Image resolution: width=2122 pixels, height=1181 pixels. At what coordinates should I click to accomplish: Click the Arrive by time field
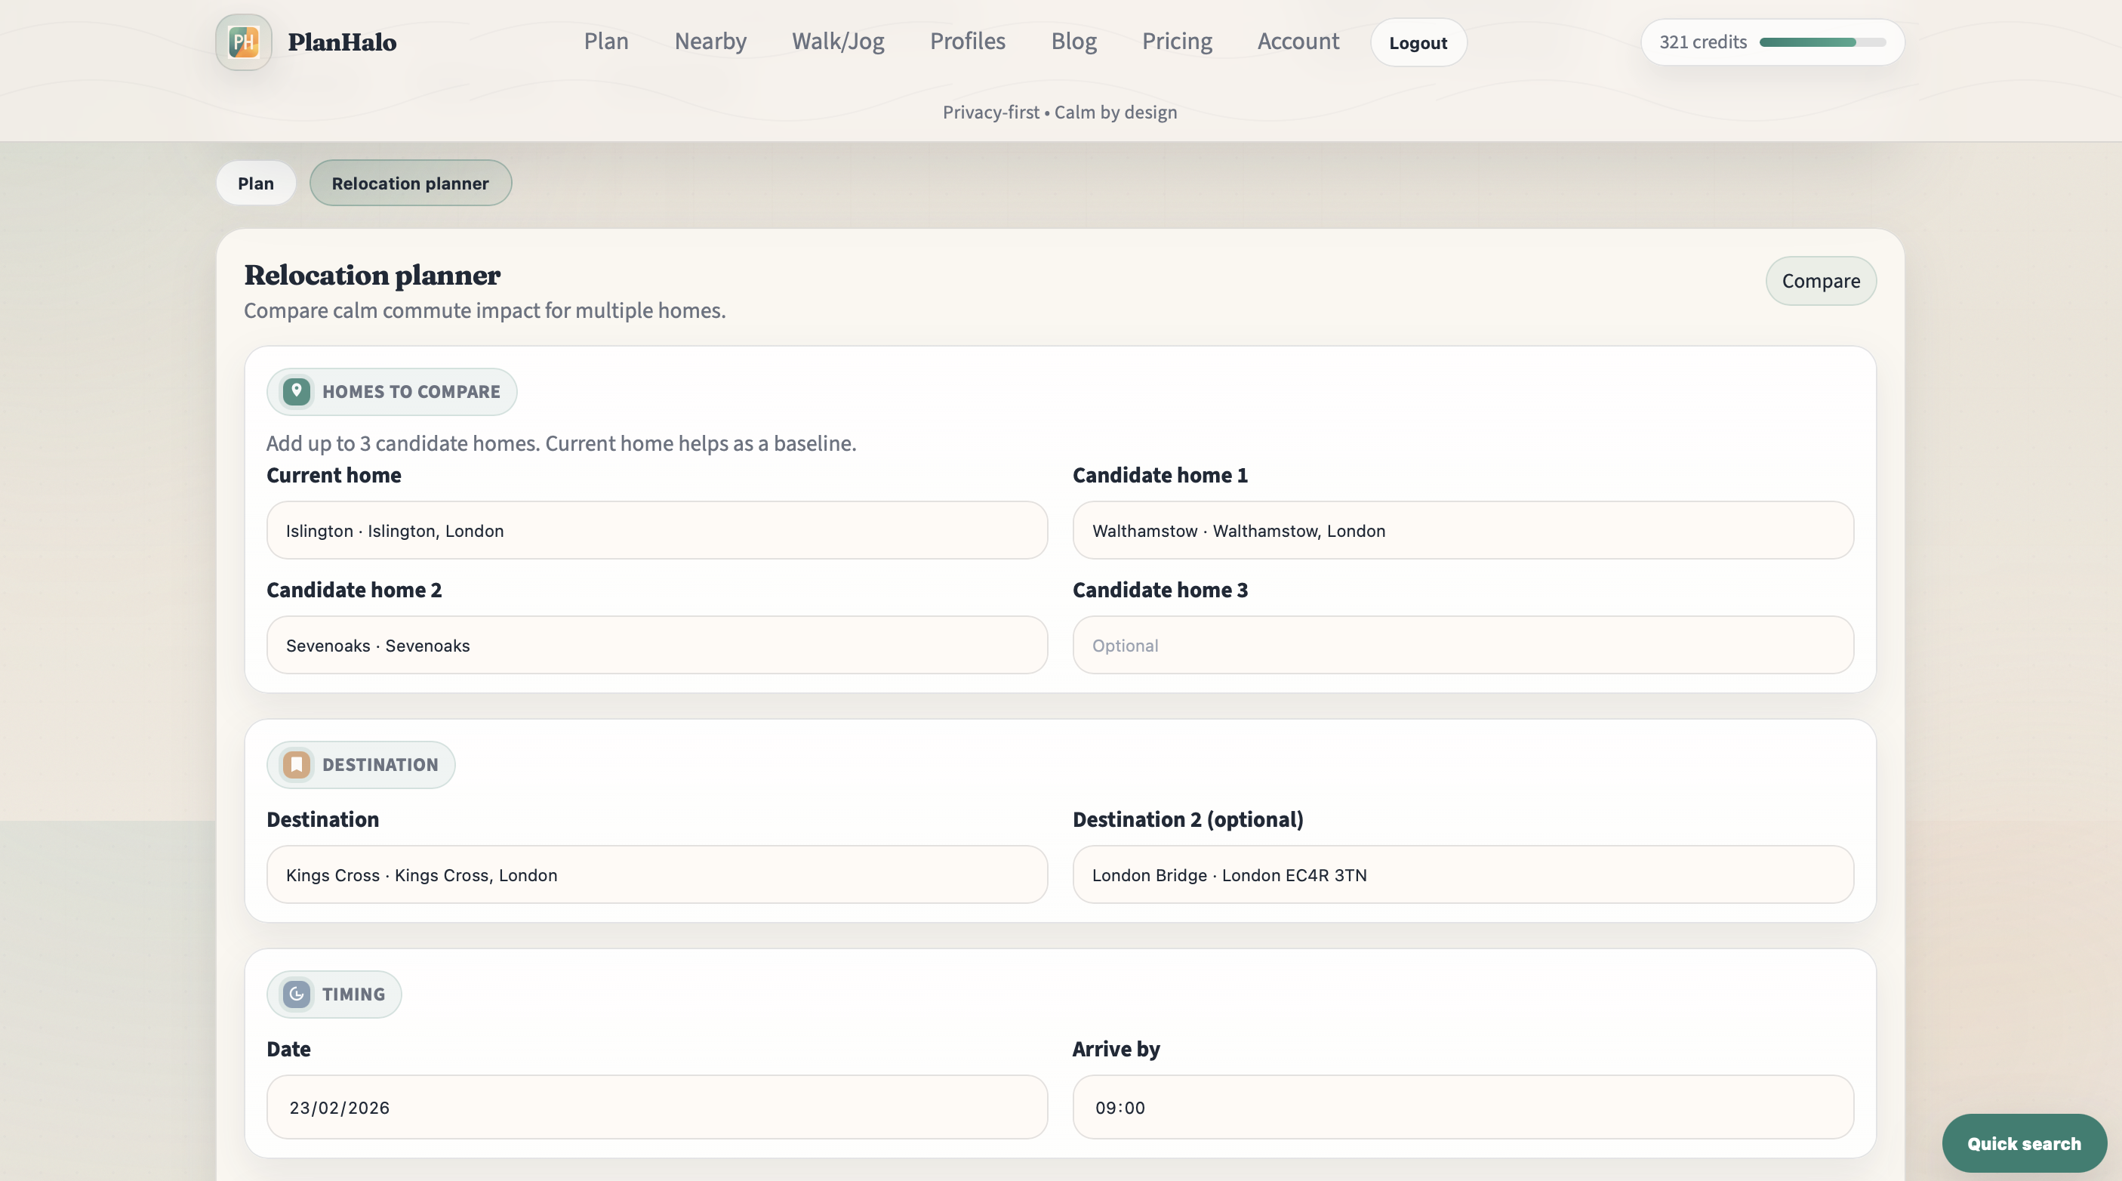click(x=1463, y=1107)
